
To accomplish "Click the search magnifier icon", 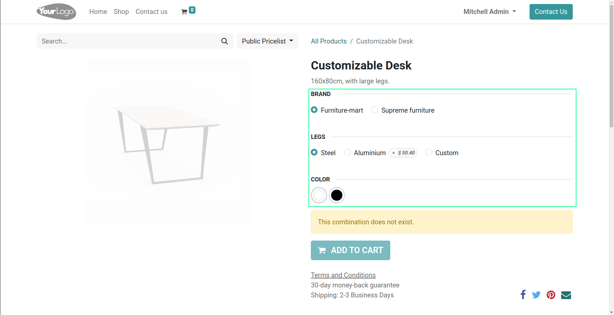I will click(x=224, y=41).
